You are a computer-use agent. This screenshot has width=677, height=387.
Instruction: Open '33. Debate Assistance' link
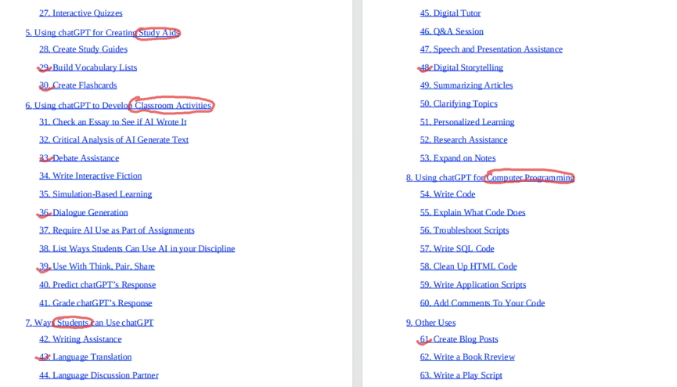tap(79, 157)
